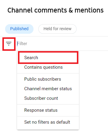Open the Held for review tab
The height and width of the screenshot is (138, 108).
[57, 29]
